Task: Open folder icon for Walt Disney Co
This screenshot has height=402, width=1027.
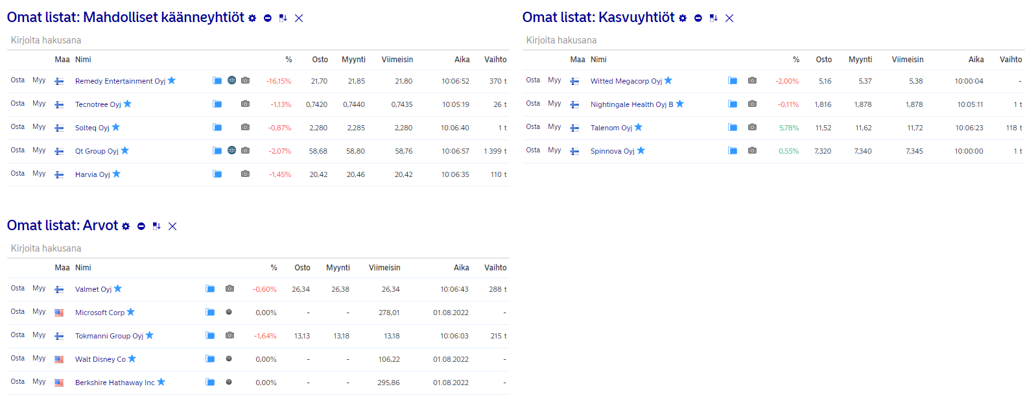Action: 210,359
